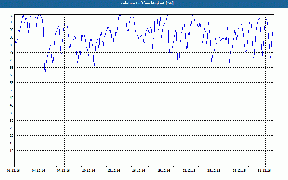Select the '01.12.16' date label
The height and width of the screenshot is (180, 288).
pyautogui.click(x=13, y=171)
